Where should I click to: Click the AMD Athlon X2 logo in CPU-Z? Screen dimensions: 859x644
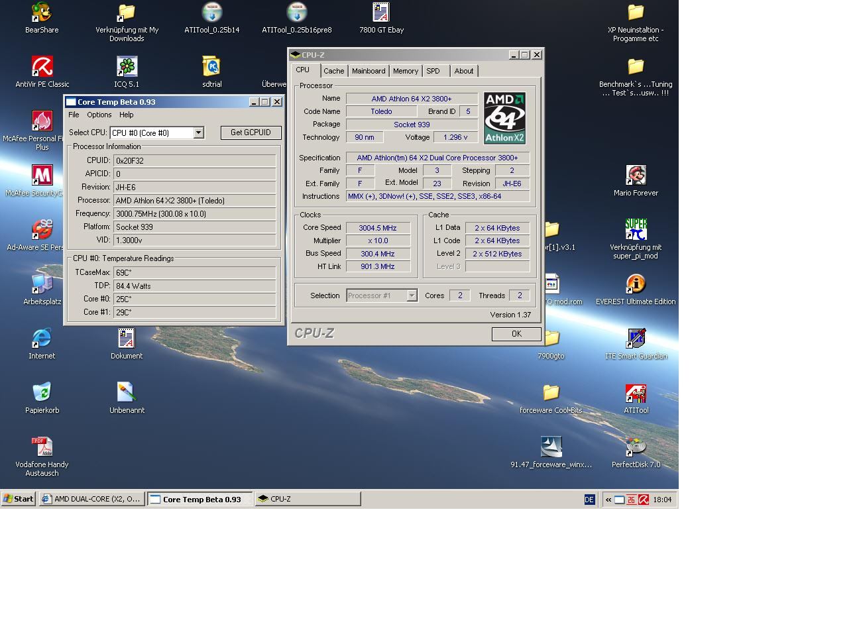pyautogui.click(x=504, y=118)
